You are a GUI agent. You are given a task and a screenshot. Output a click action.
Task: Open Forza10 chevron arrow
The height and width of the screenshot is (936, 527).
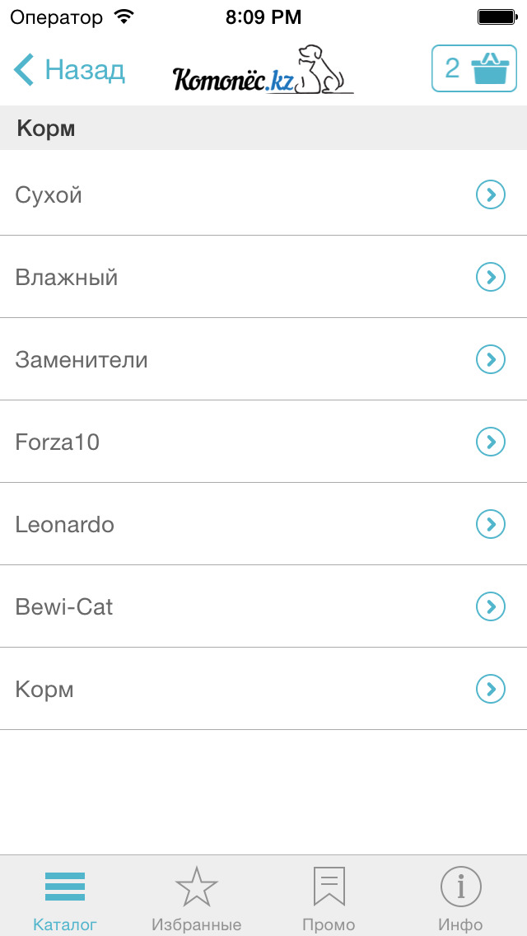click(491, 442)
